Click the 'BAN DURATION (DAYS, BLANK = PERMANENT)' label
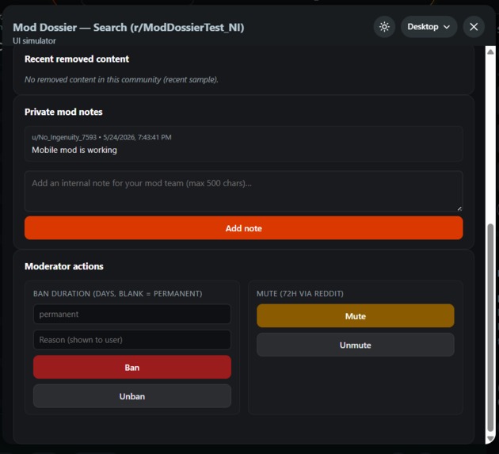499x454 pixels. (x=118, y=293)
